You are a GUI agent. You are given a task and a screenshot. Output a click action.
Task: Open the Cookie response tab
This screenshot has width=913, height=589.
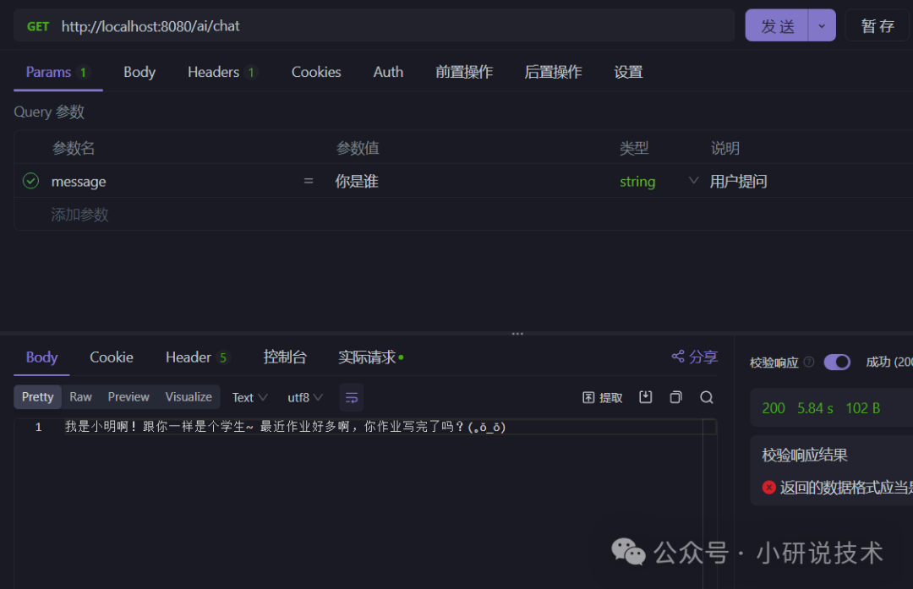[111, 357]
